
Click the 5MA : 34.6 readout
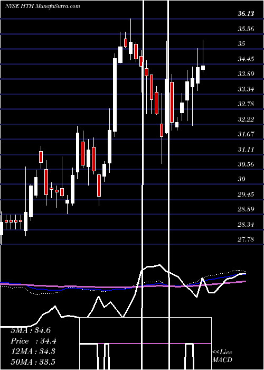31,330
